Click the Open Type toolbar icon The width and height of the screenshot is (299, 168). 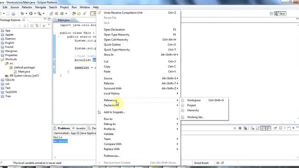(74, 14)
